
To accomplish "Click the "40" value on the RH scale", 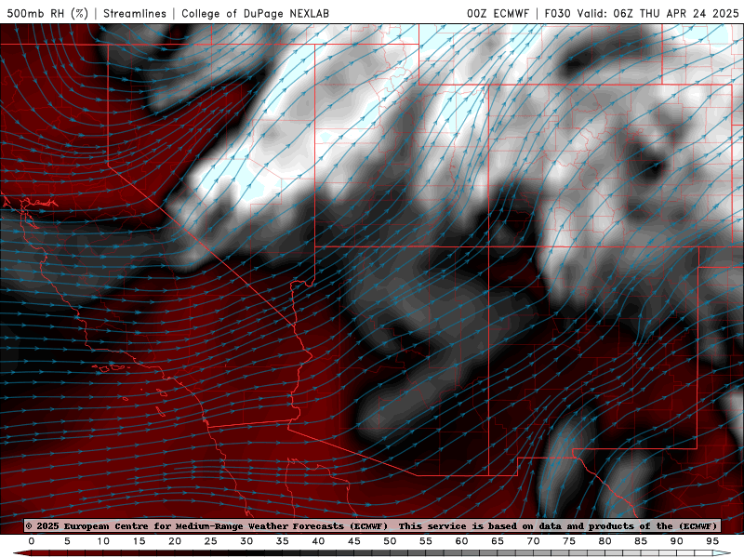I will coord(318,541).
